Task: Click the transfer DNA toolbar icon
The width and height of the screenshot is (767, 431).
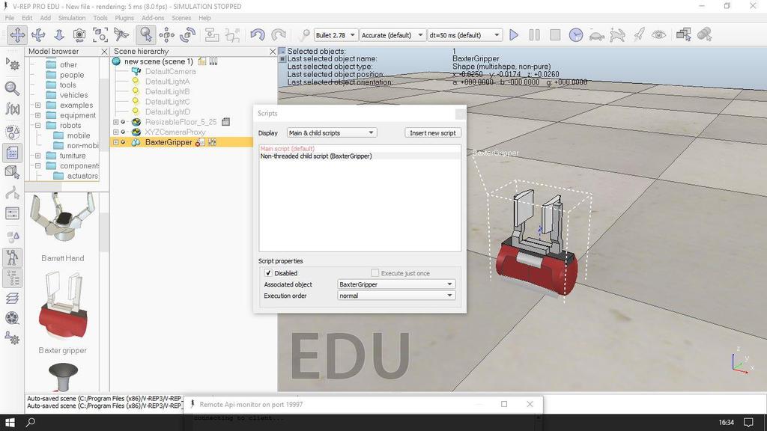Action: point(232,34)
